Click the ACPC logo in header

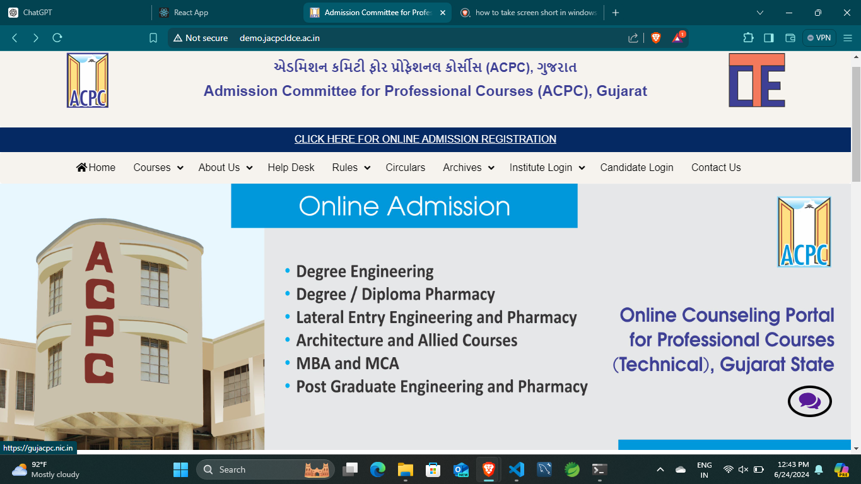(x=88, y=81)
